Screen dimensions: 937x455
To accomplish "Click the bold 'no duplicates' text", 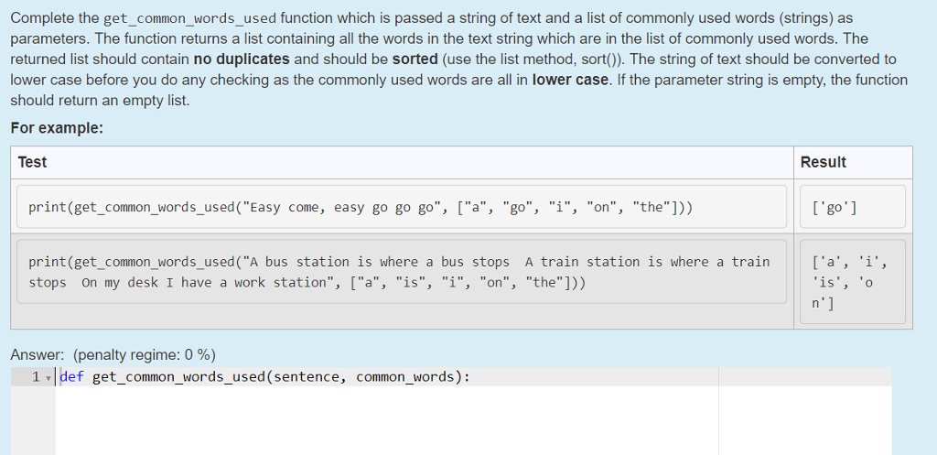I will [x=242, y=60].
